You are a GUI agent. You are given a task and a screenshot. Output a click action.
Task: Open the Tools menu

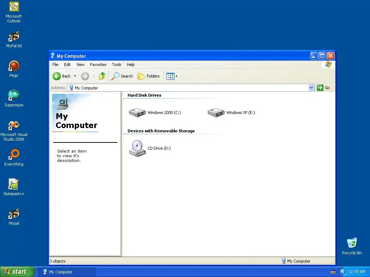point(117,65)
